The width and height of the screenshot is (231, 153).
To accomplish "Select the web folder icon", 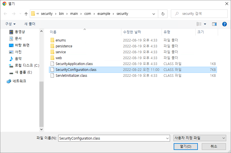I will pos(52,58).
